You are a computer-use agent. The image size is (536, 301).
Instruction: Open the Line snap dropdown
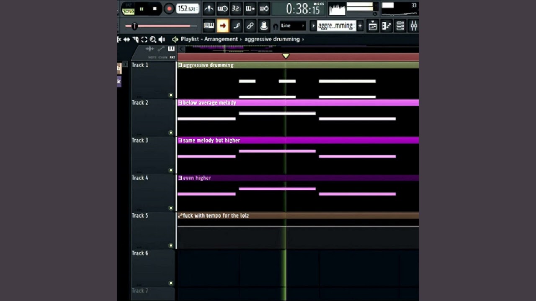[293, 26]
